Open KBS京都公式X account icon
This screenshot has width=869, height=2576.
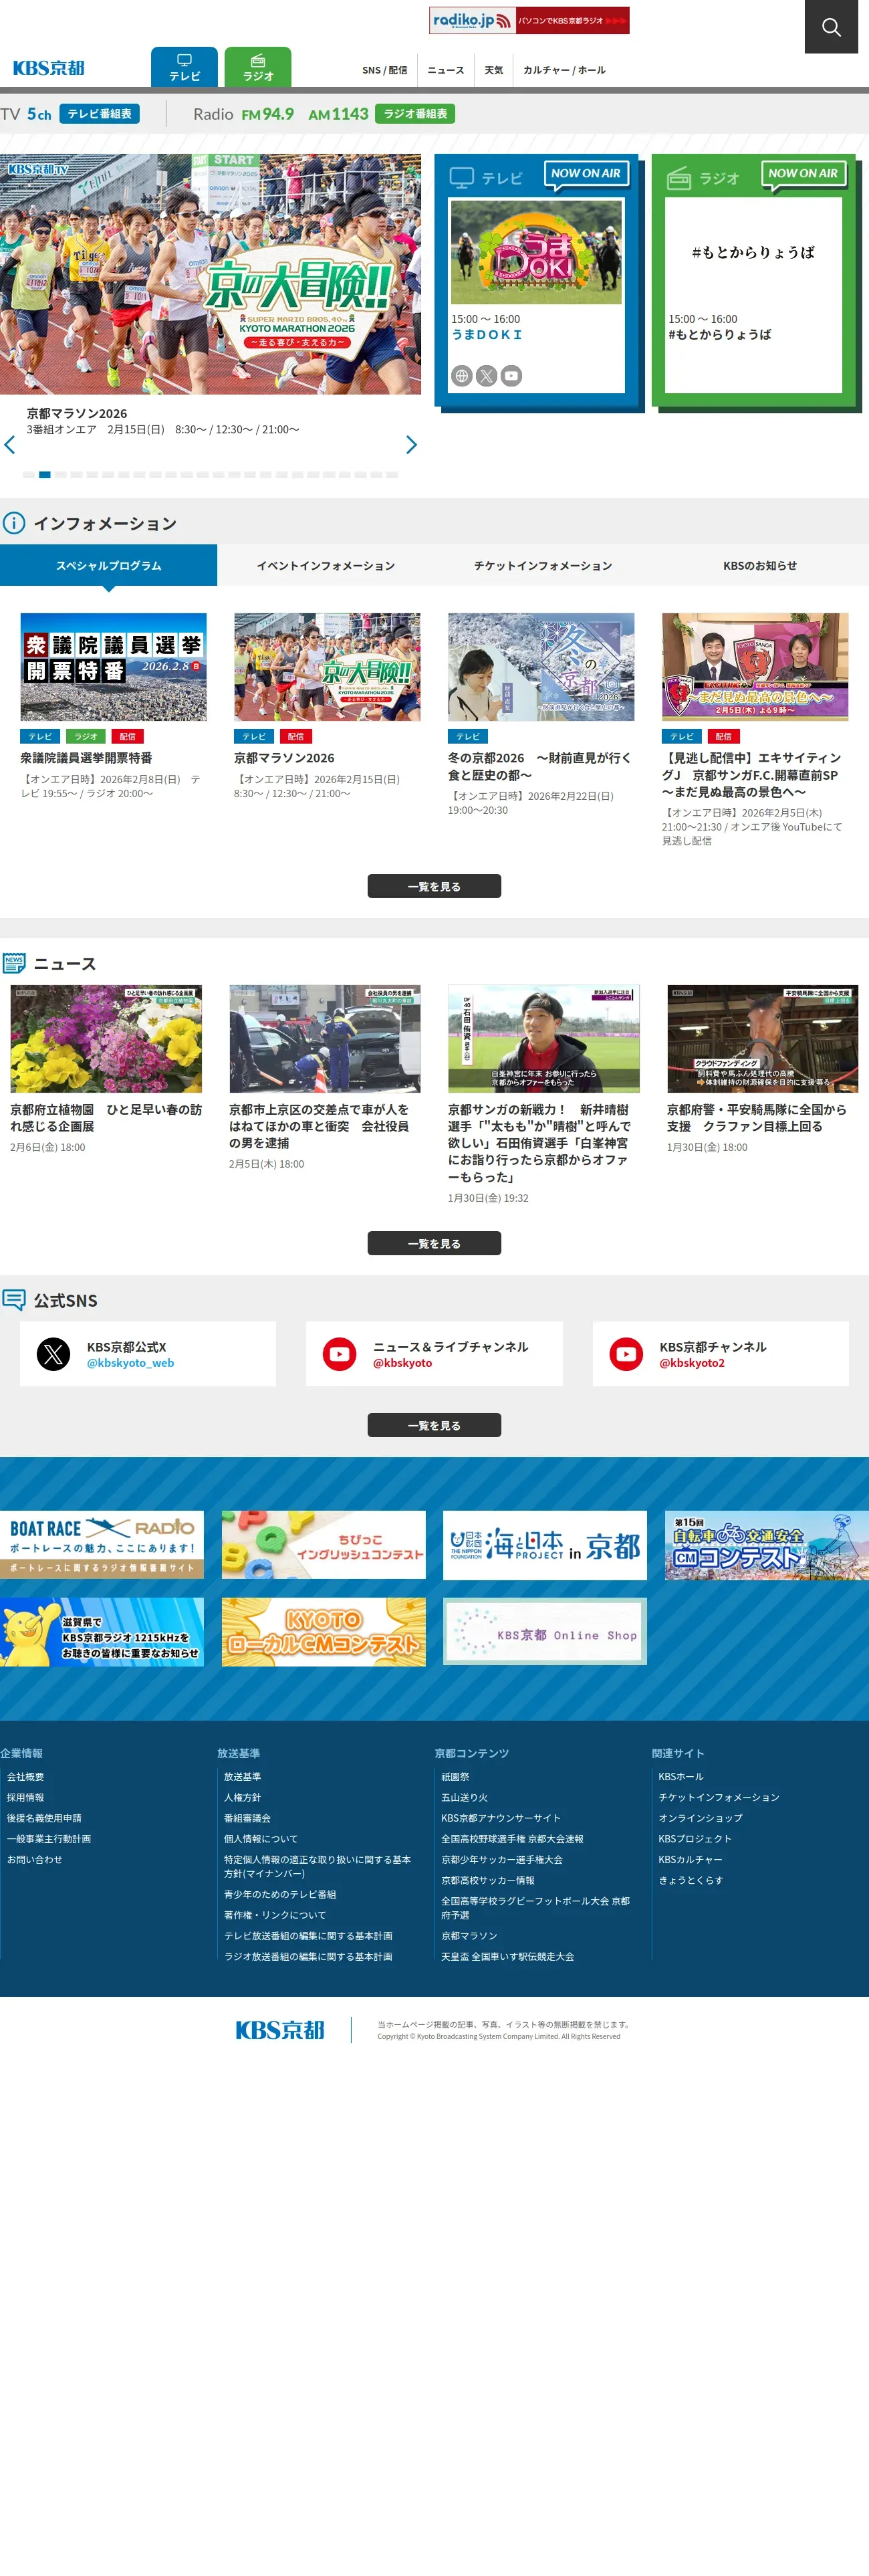pyautogui.click(x=53, y=1354)
